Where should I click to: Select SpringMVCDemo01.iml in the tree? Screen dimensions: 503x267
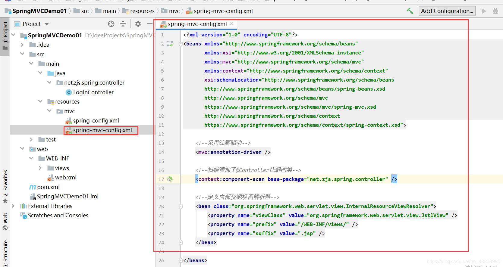68,197
